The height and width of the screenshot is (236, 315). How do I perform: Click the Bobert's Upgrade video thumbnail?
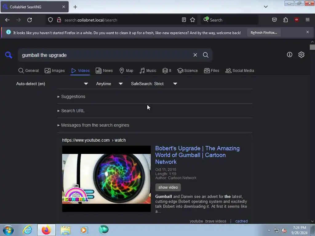(106, 179)
